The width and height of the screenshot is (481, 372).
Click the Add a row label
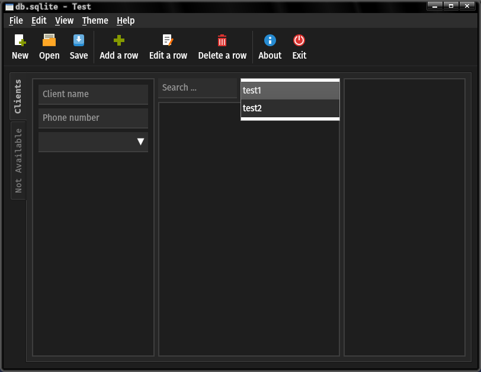(119, 56)
